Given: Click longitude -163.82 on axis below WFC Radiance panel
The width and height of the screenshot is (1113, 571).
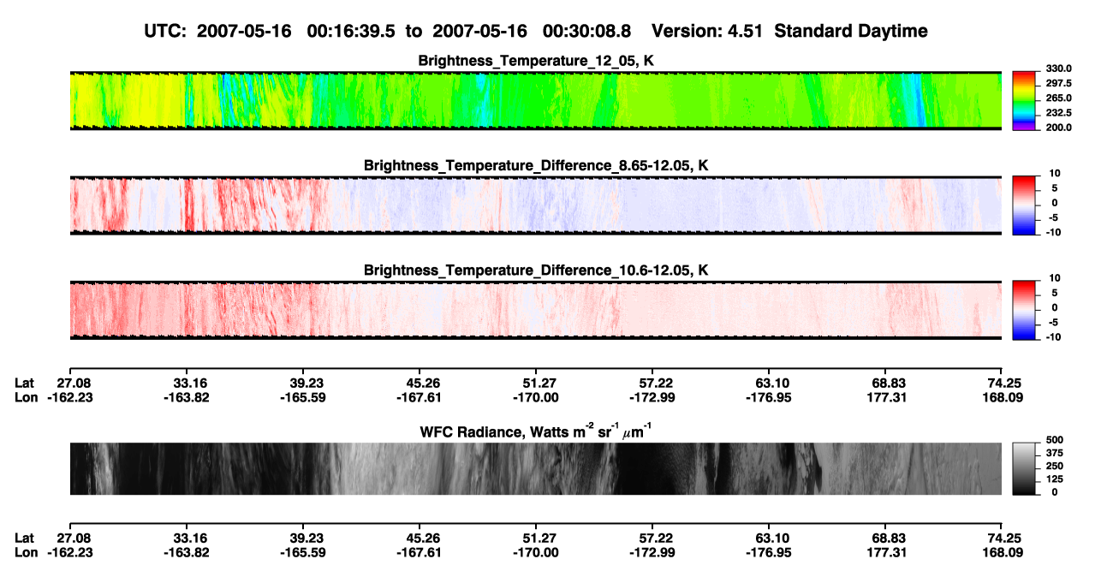Looking at the screenshot, I should coord(186,553).
